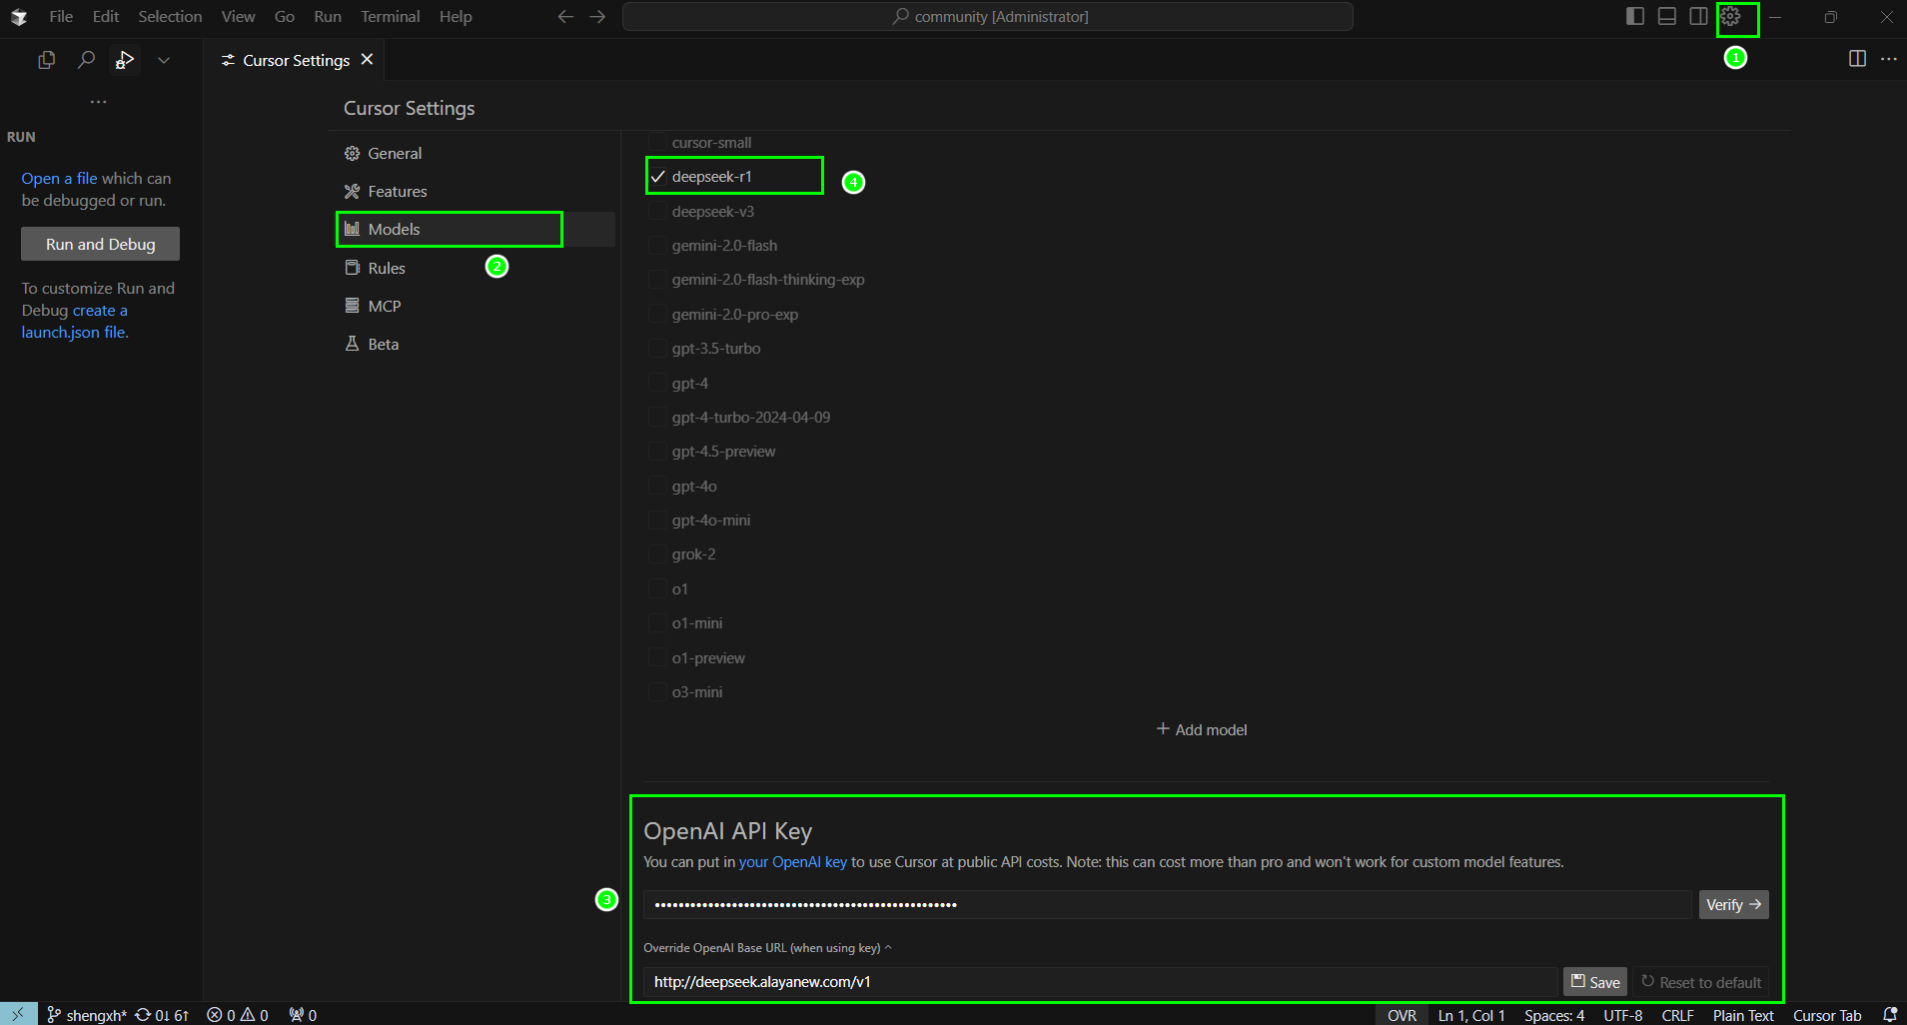Toggle the primary sidebar layout icon
This screenshot has height=1025, width=1907.
coord(1635,17)
